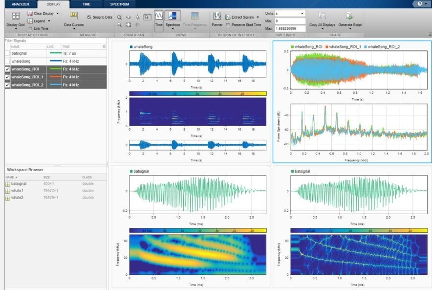Viewport: 432px width, 290px height.
Task: Click the whaleSong_ROI_1 row in the signal table
Action: click(x=56, y=77)
